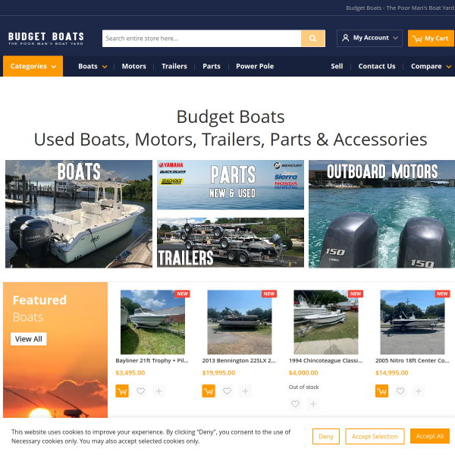Add Bayliner 21ft Trophy to wishlist

click(140, 391)
